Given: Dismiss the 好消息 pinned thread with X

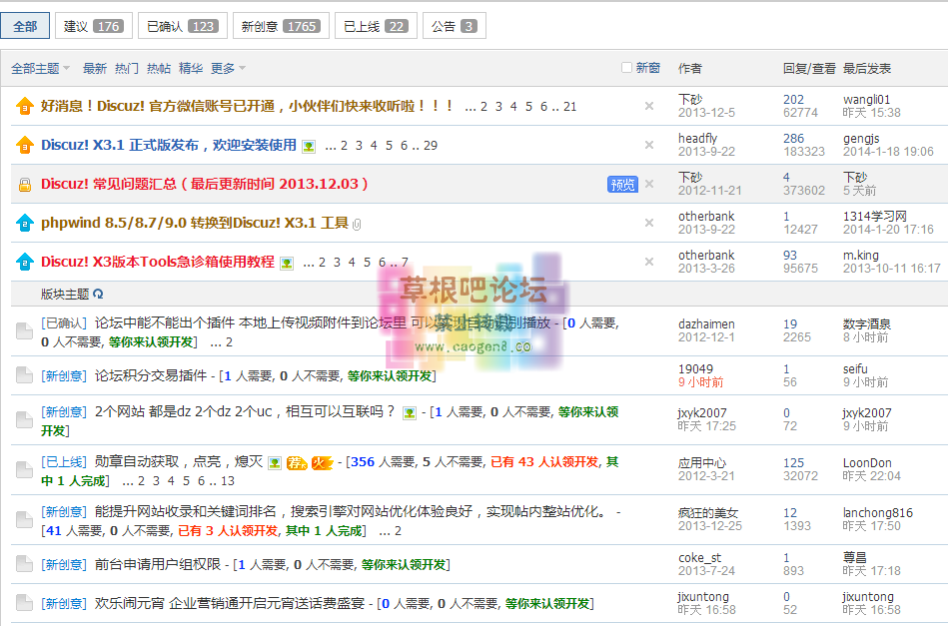Looking at the screenshot, I should pyautogui.click(x=649, y=106).
